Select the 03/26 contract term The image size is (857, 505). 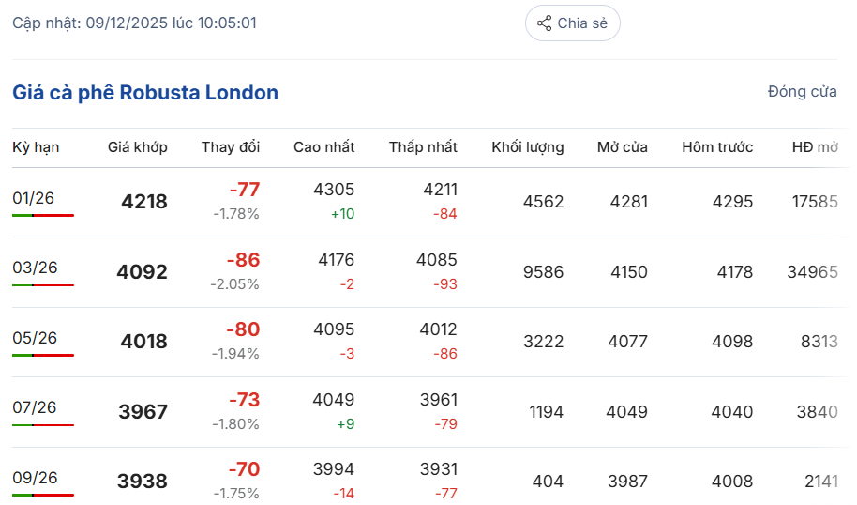pyautogui.click(x=35, y=268)
